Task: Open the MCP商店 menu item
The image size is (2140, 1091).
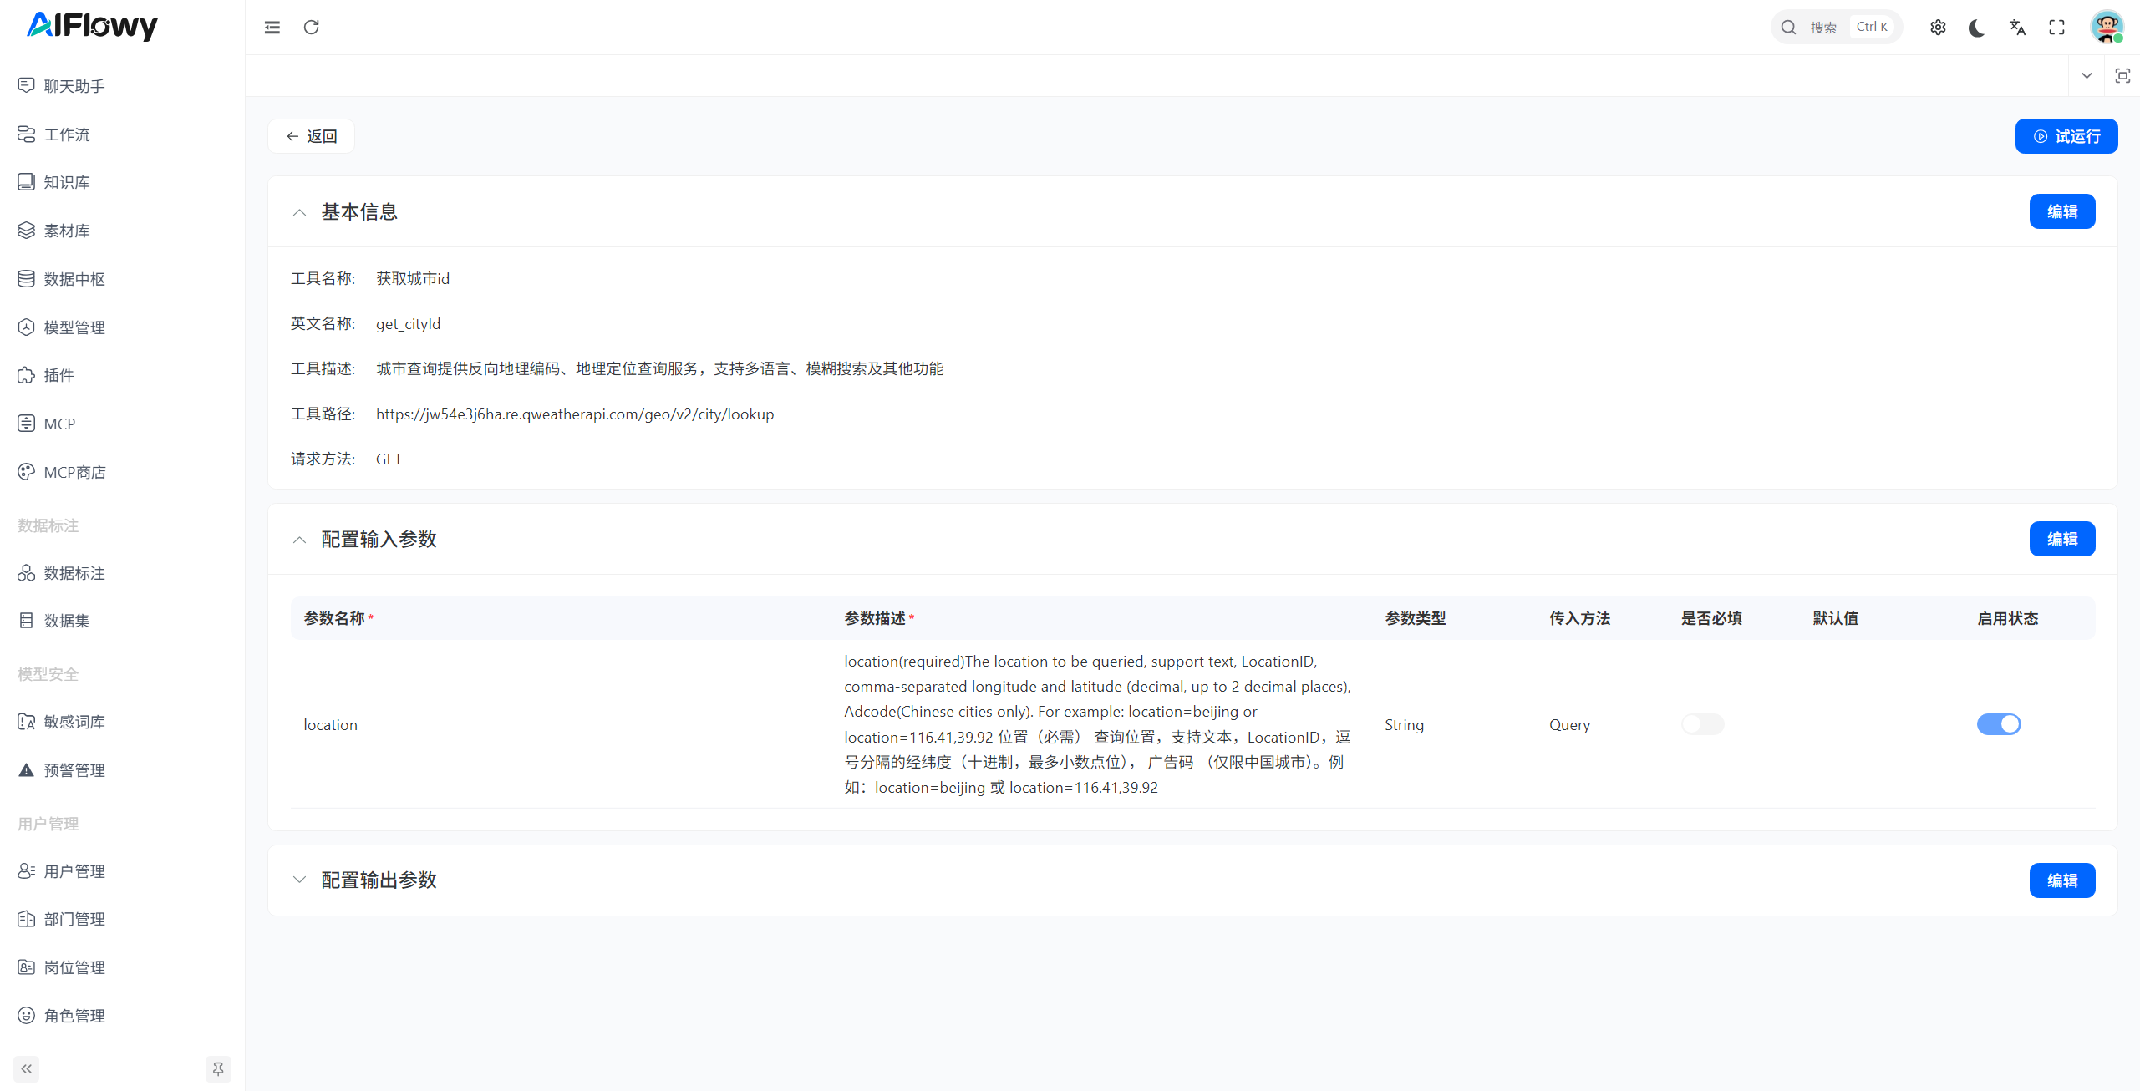Action: click(x=74, y=472)
